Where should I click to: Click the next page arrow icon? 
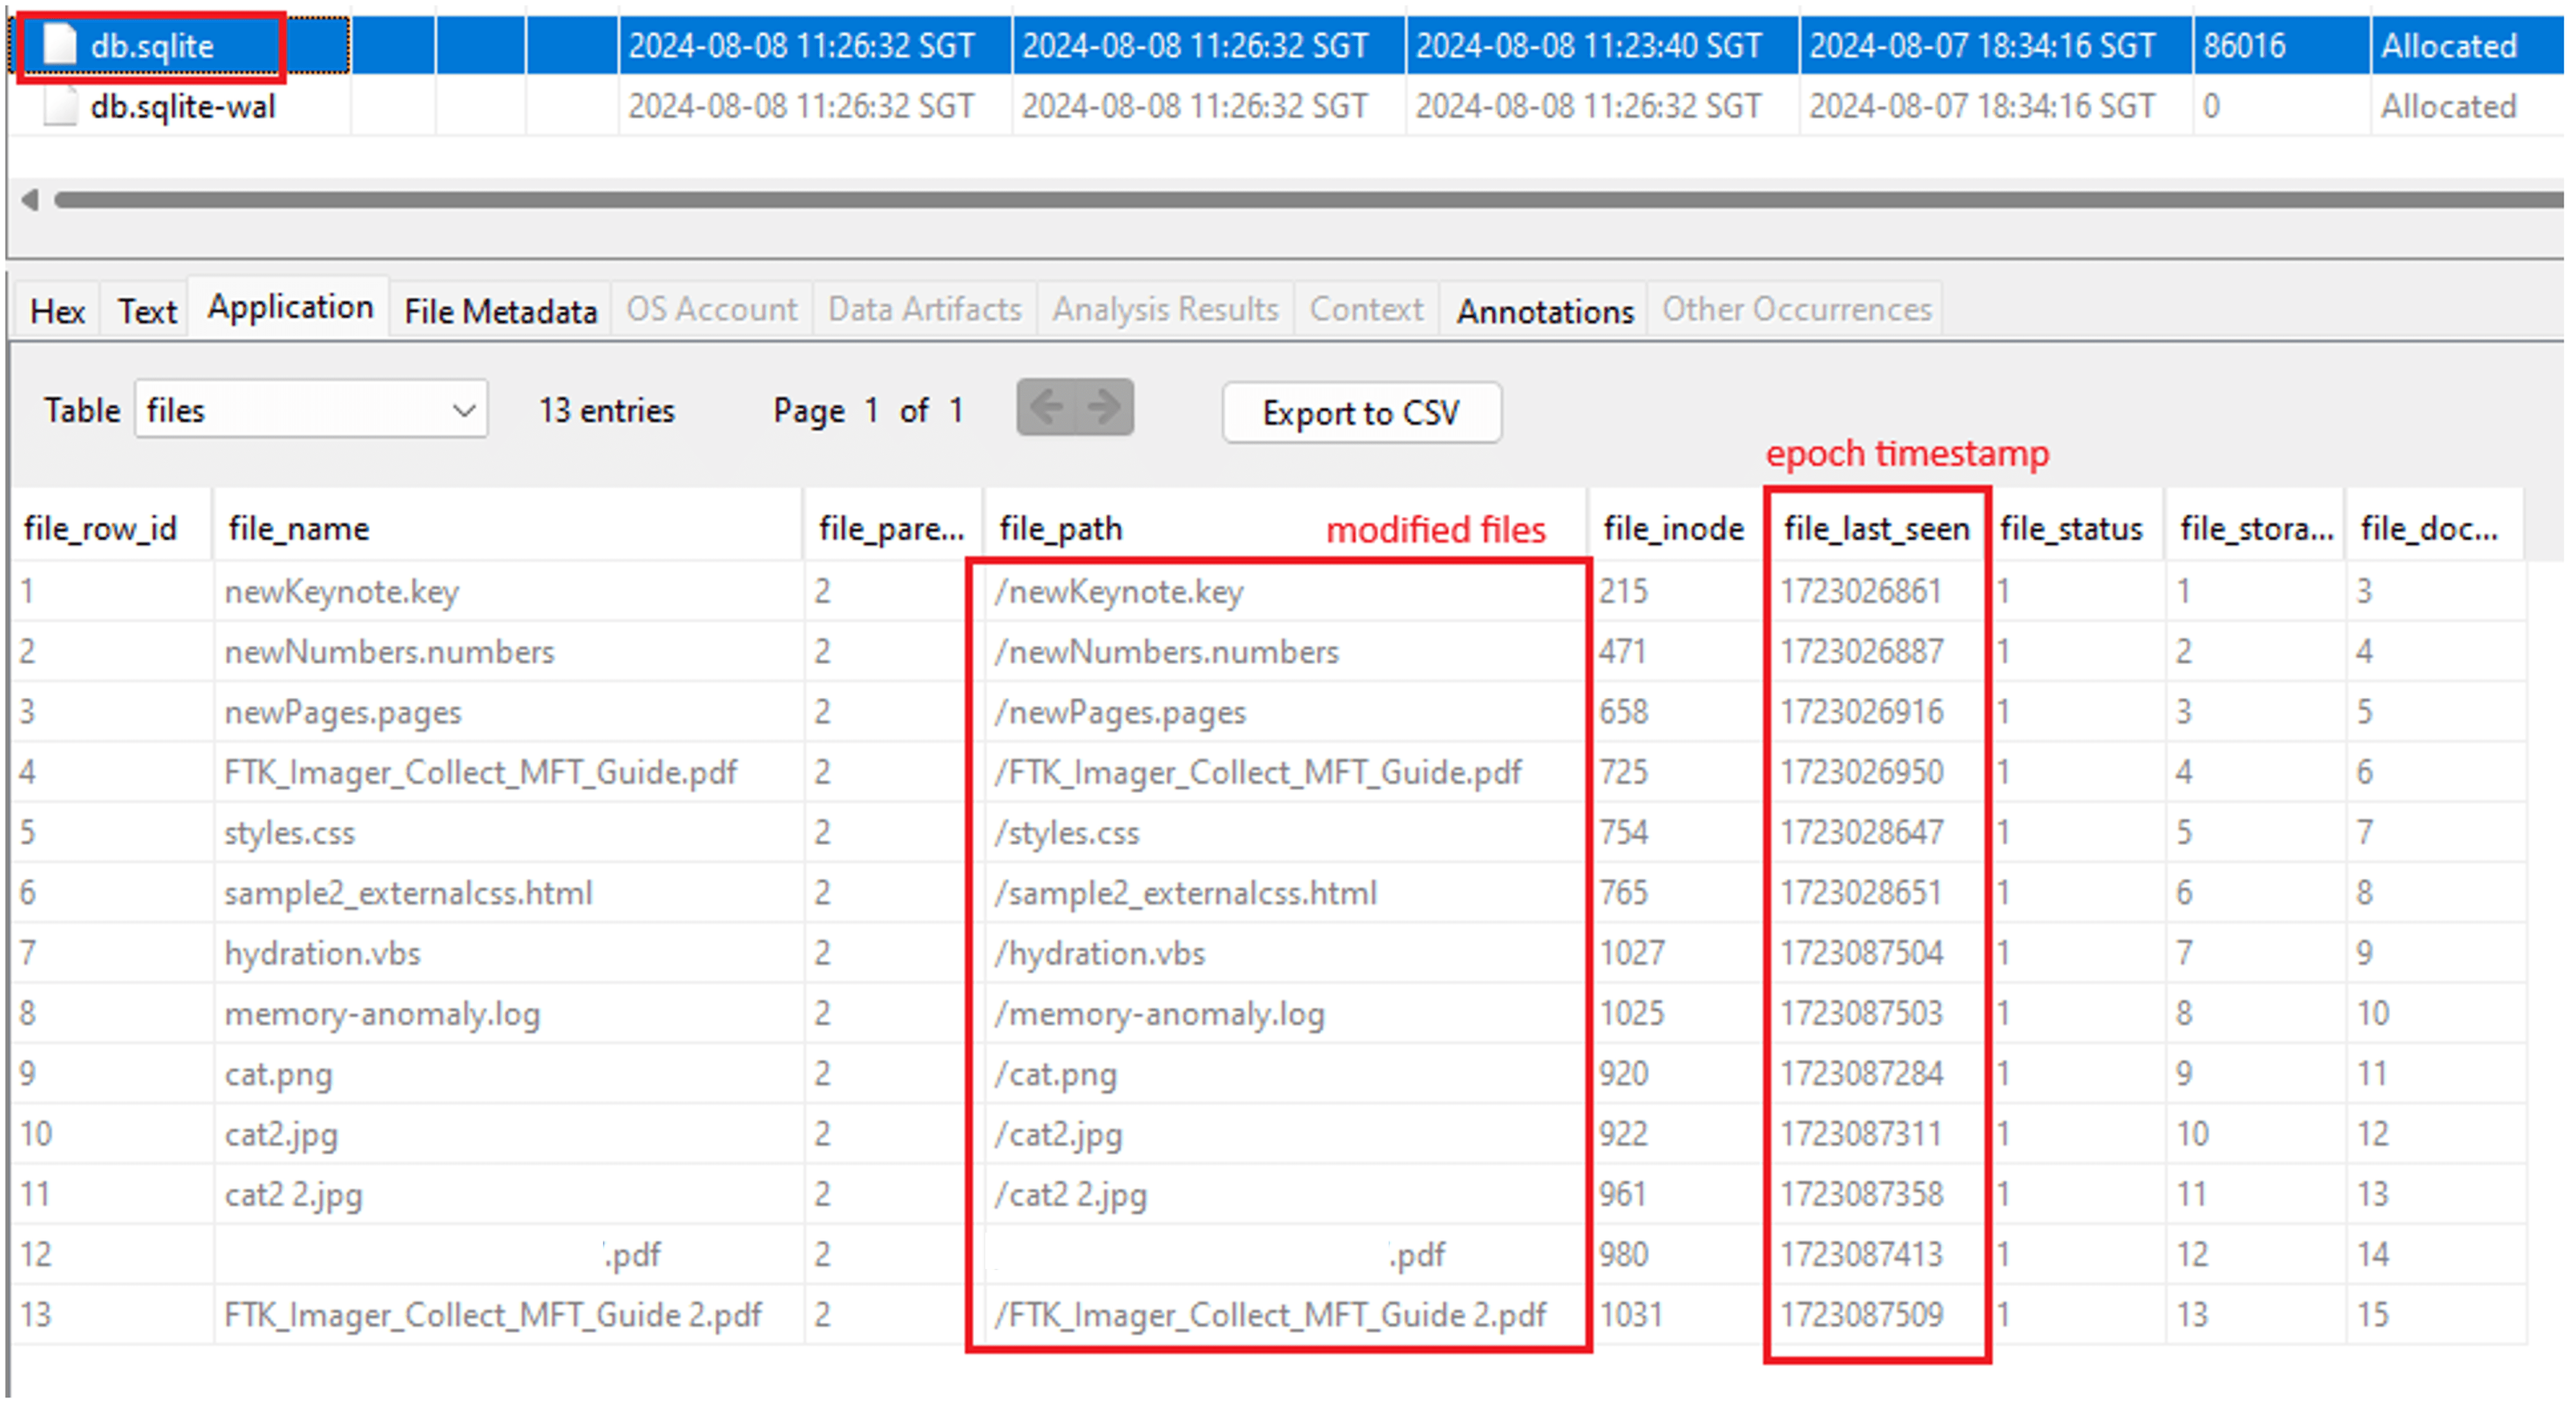1102,408
